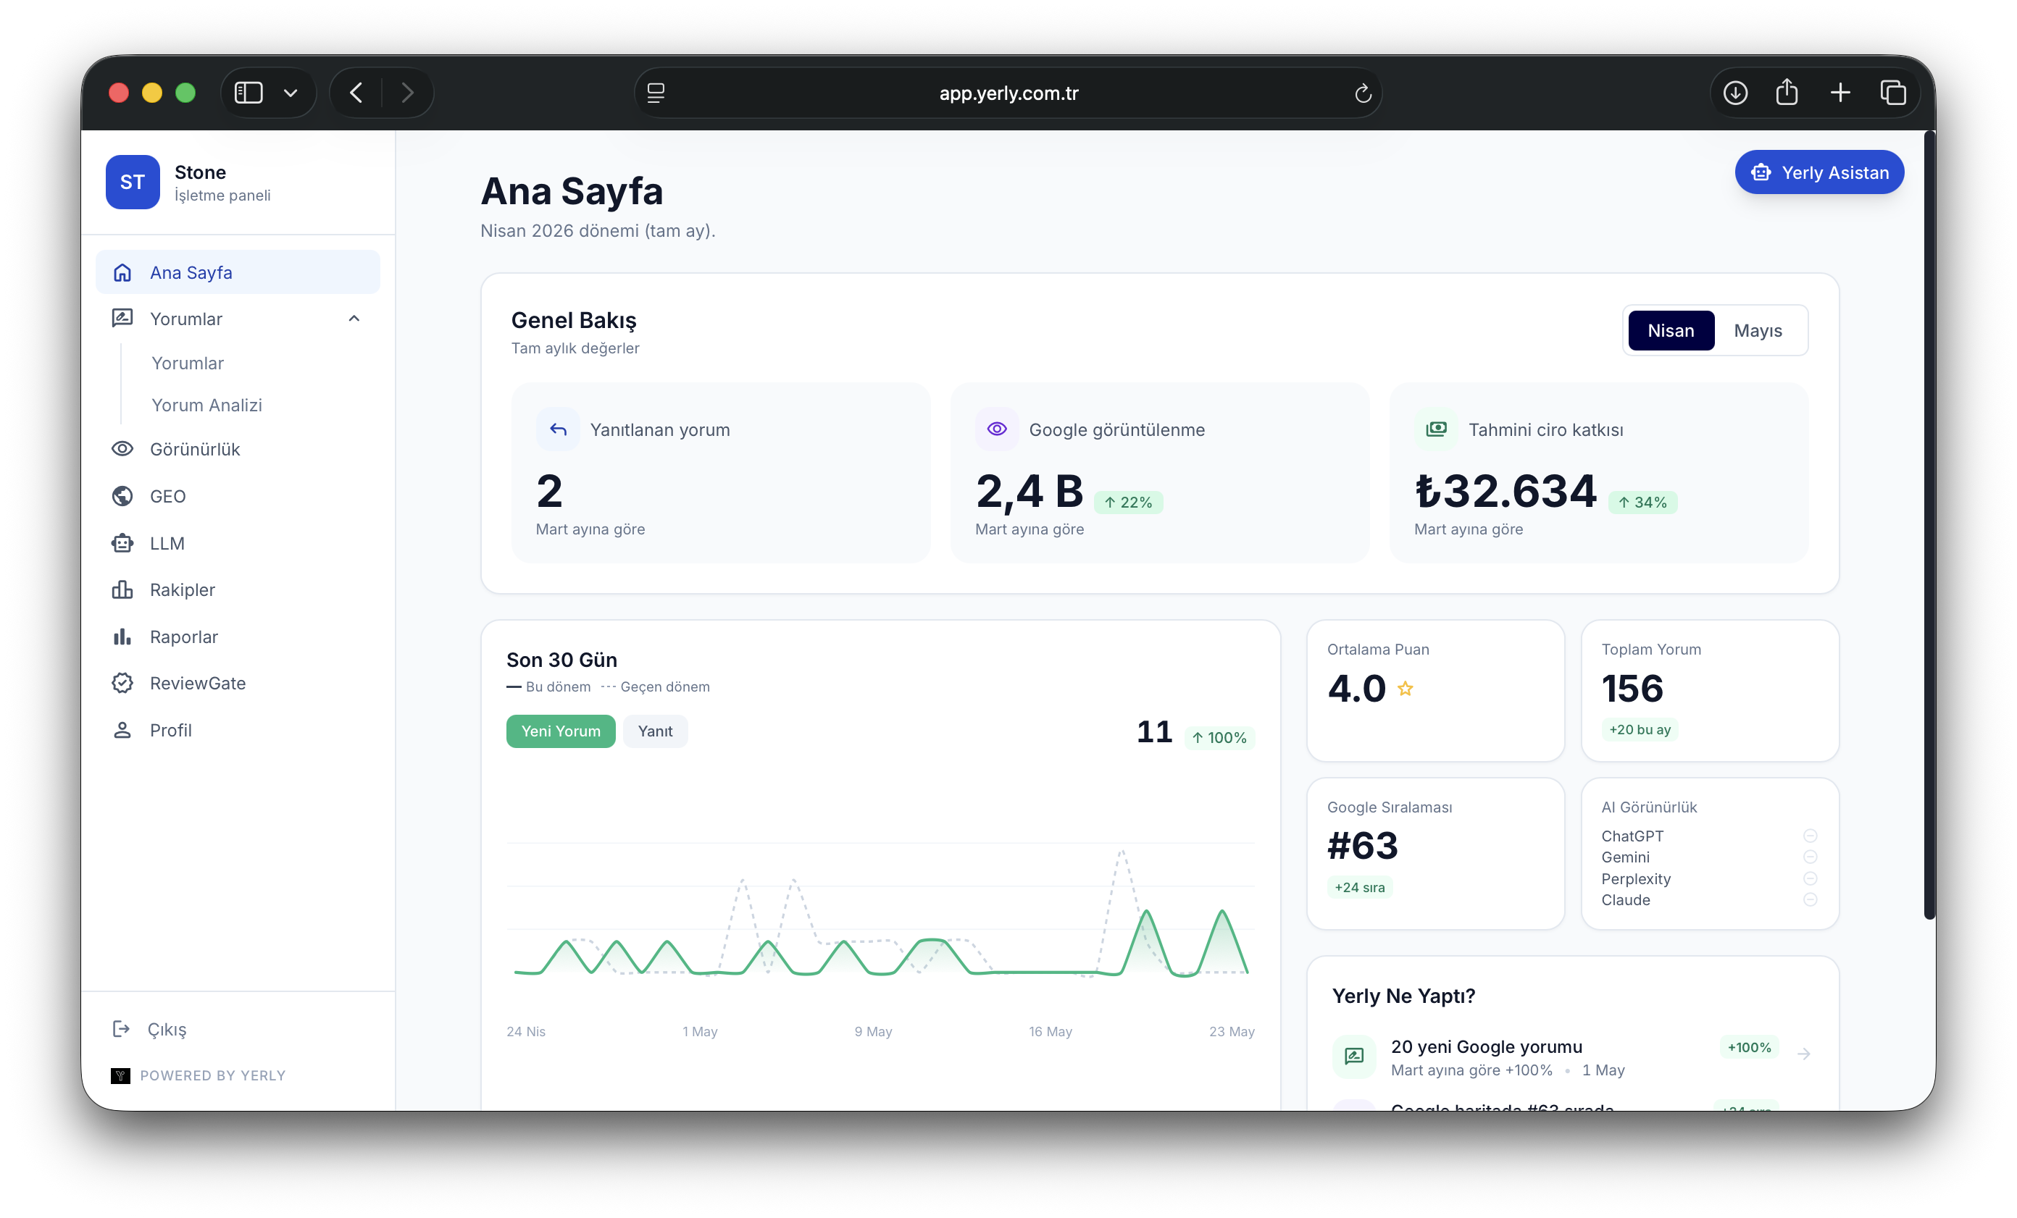Switch Genel Bakış to Mayıs

tap(1758, 330)
